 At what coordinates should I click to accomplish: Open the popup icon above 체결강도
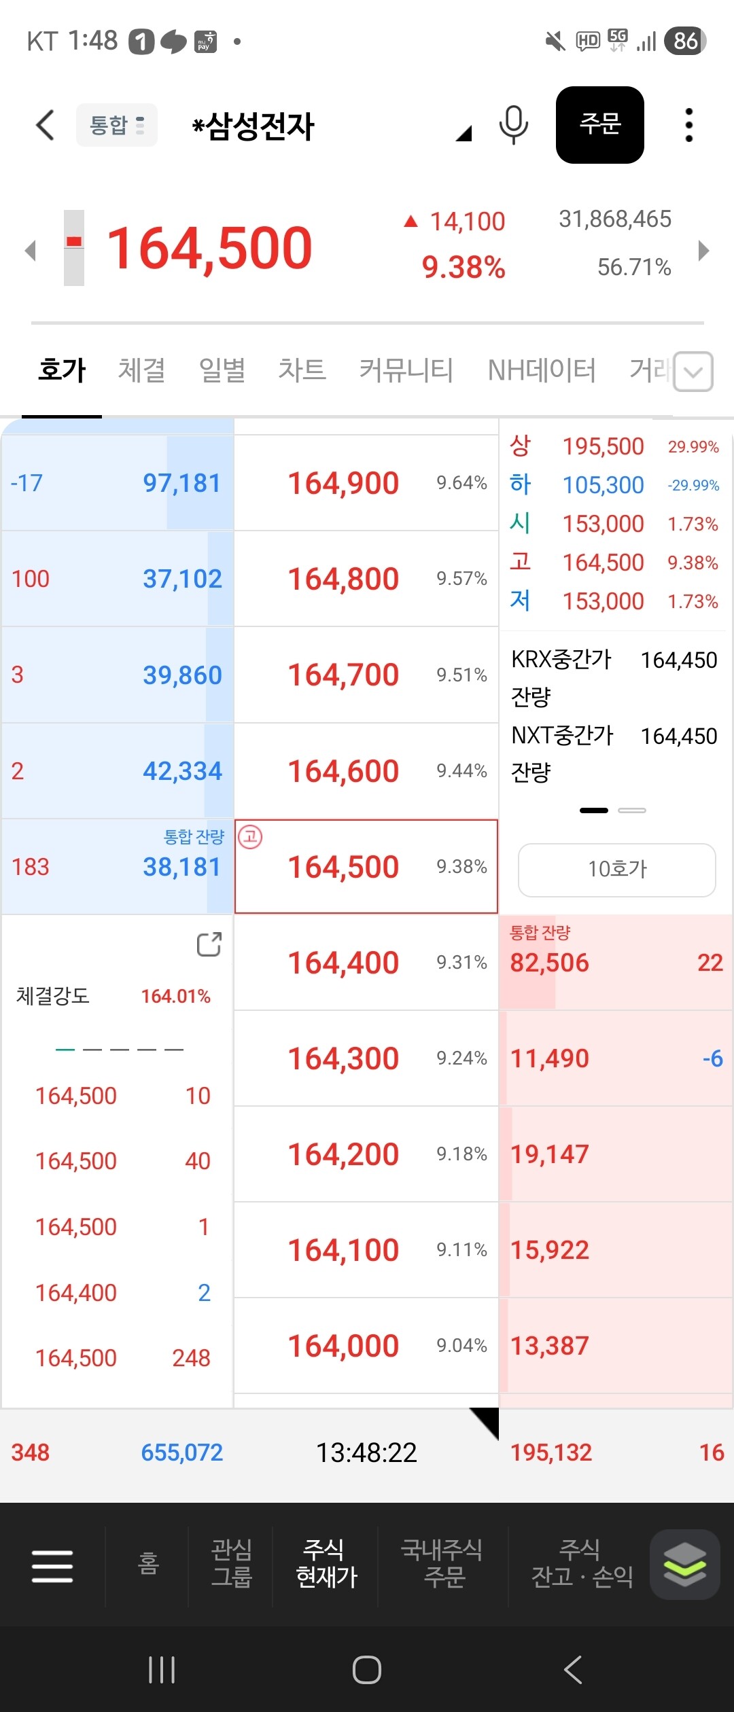(x=209, y=944)
